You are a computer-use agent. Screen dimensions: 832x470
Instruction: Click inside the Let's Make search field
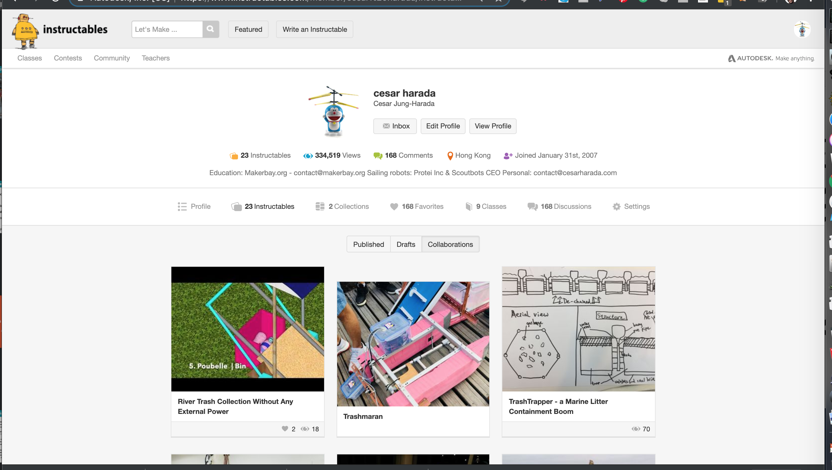[x=167, y=29]
